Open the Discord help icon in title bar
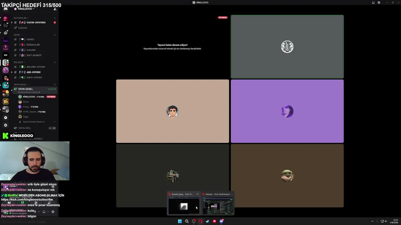 click(379, 2)
